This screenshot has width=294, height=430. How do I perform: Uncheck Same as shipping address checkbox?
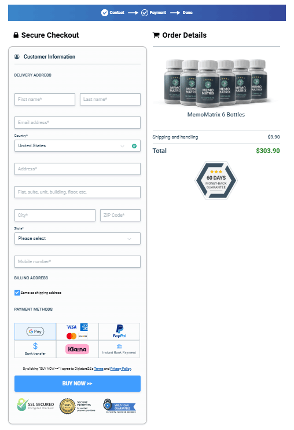click(17, 293)
